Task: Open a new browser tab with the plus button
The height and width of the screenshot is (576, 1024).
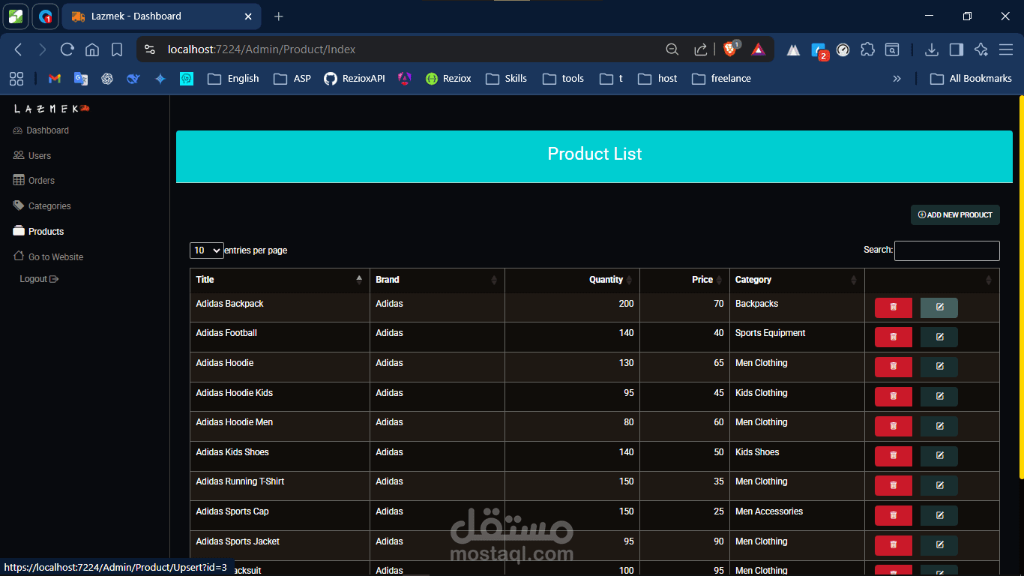Action: click(279, 16)
